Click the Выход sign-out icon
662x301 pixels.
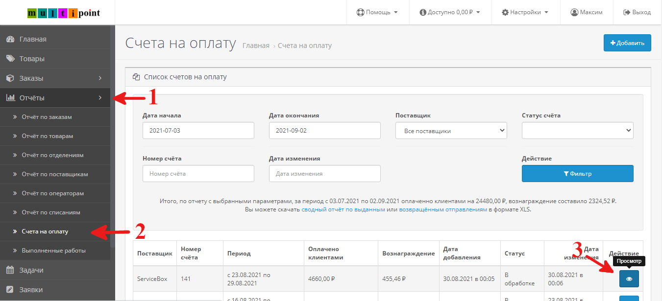click(626, 12)
